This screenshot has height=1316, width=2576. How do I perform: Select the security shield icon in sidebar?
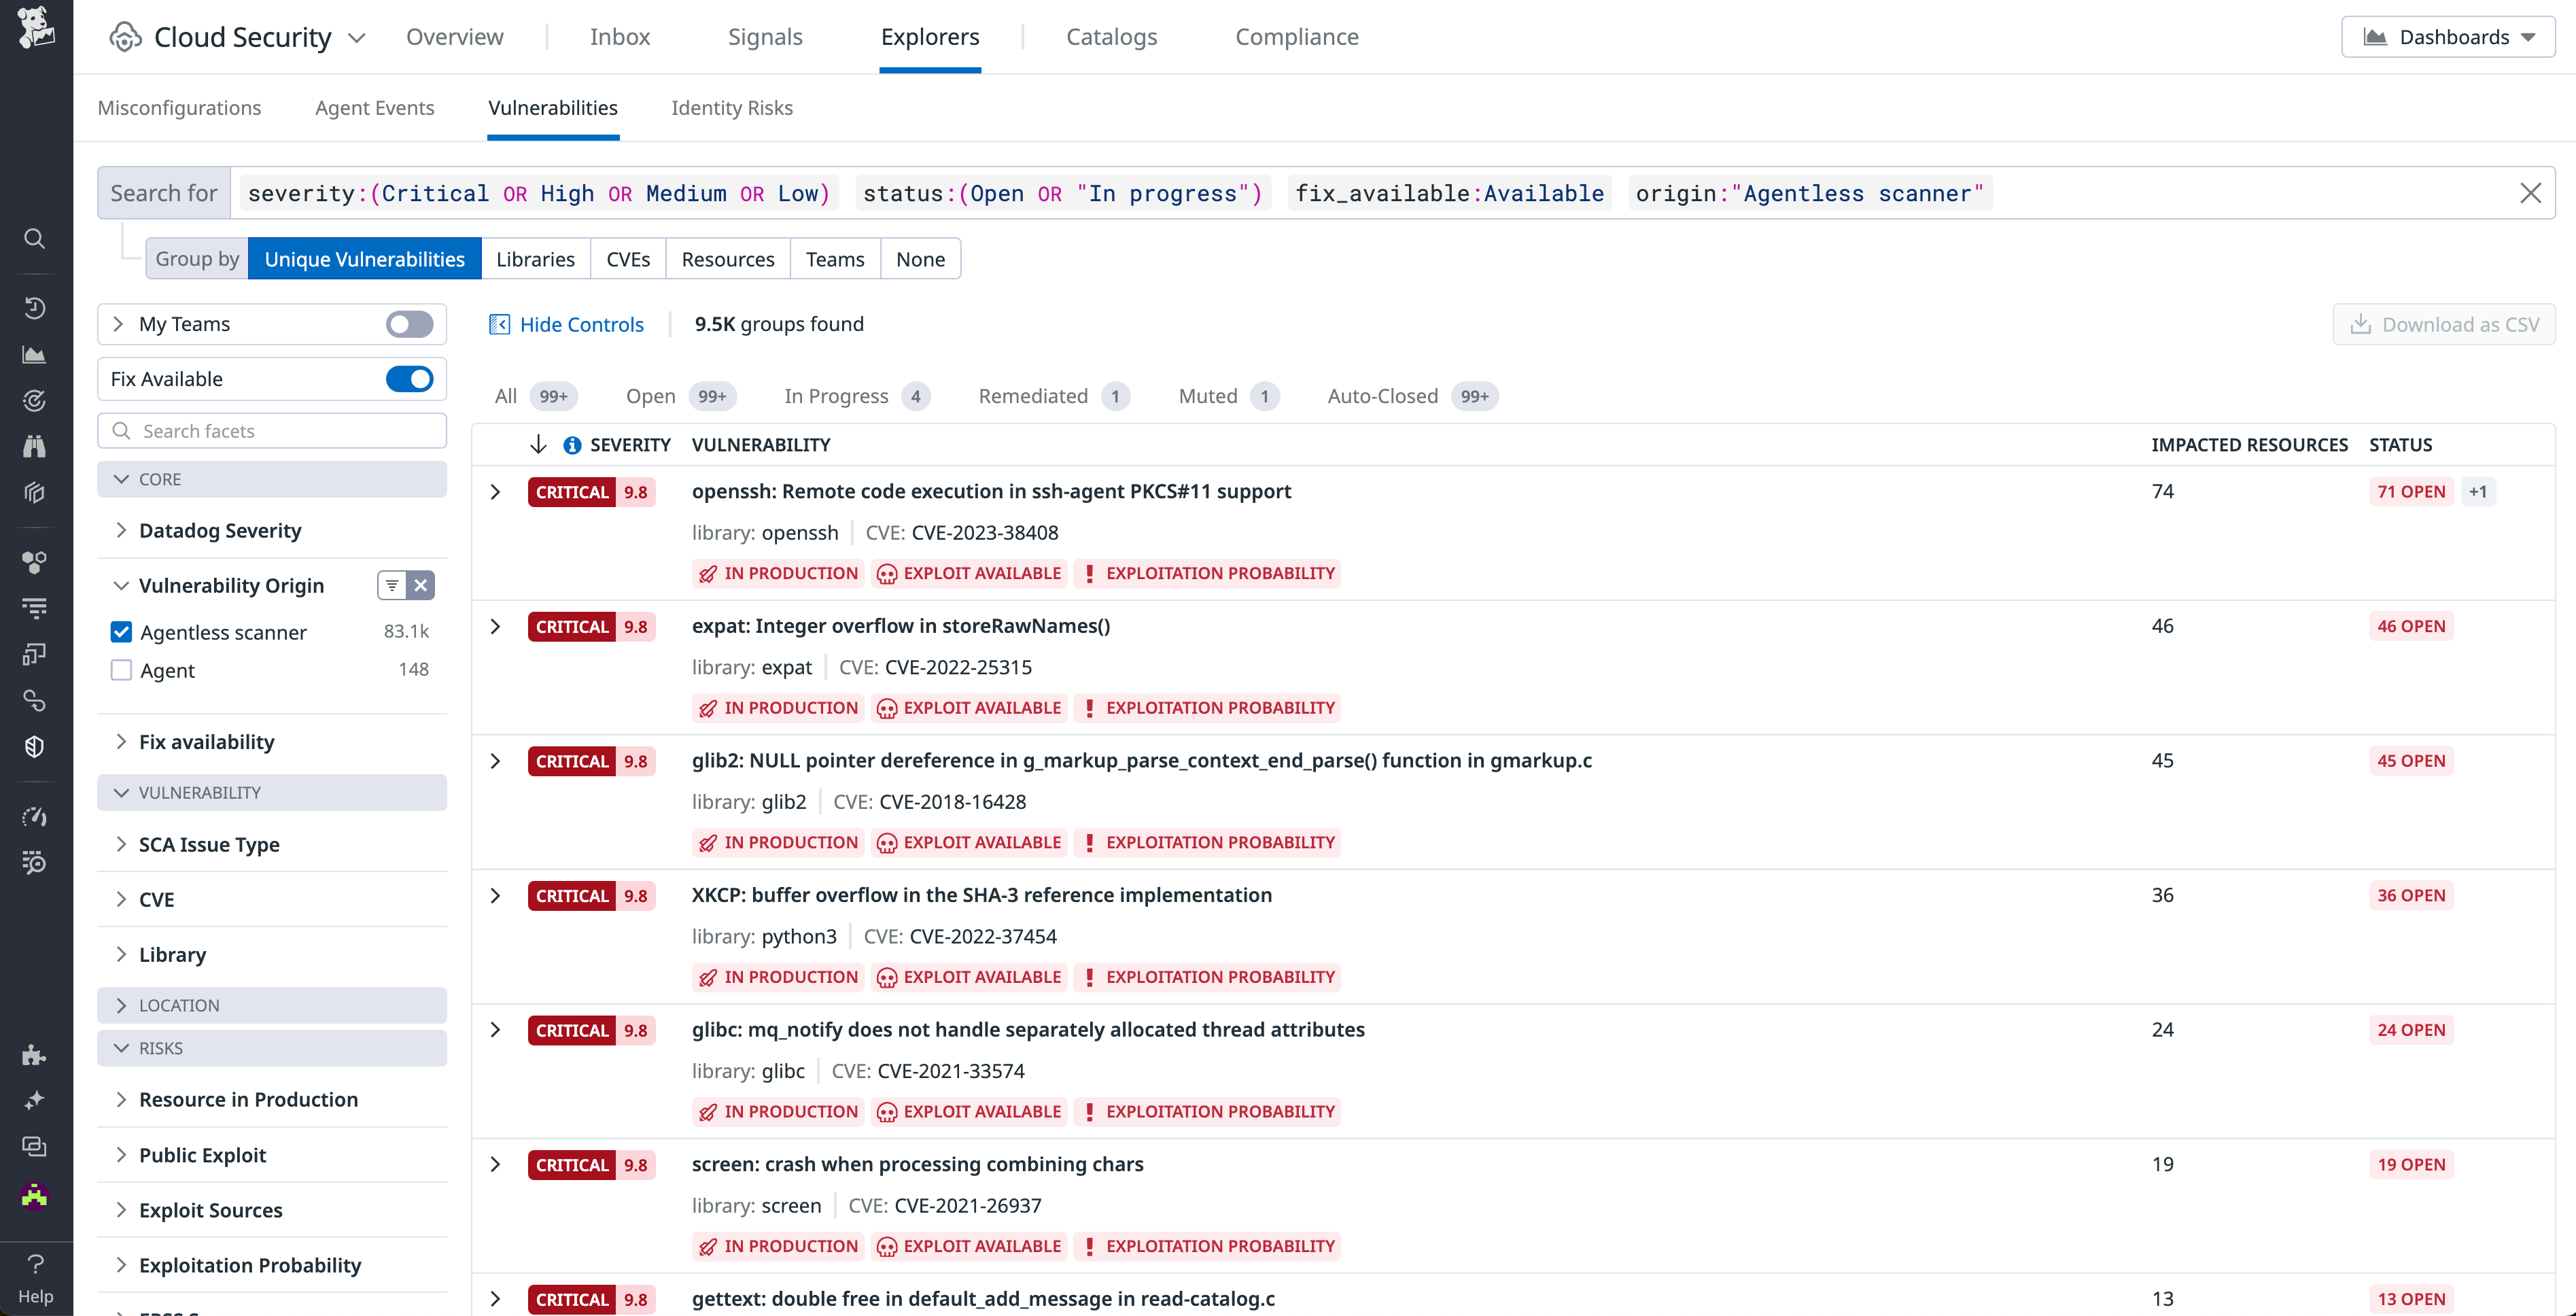tap(35, 746)
